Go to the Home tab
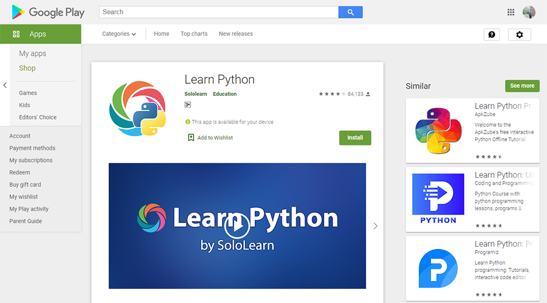Screen dimensions: 547x303 [x=161, y=34]
